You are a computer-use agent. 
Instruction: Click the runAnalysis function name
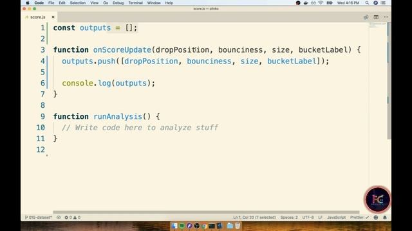[118, 116]
